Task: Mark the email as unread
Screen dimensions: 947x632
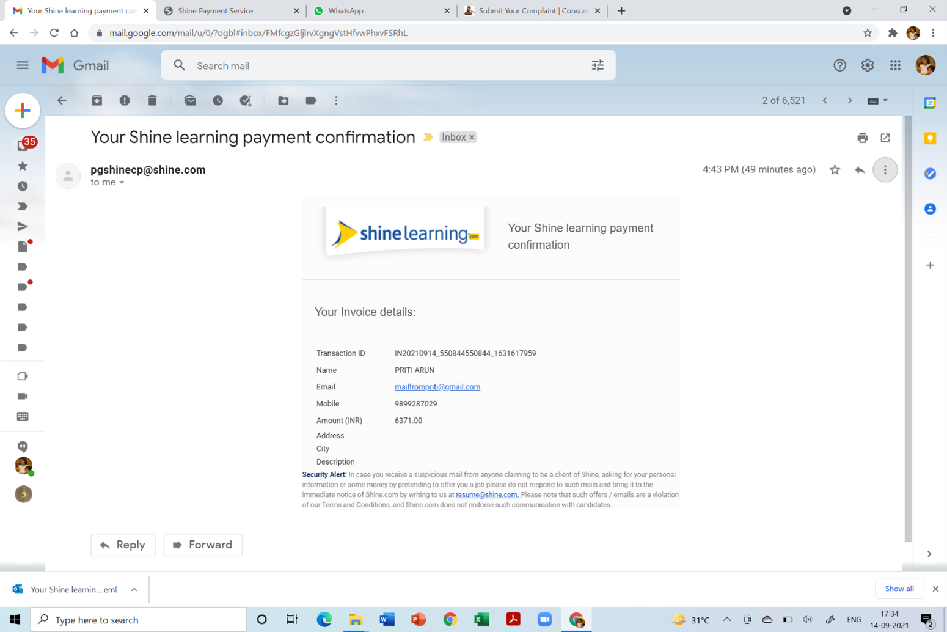Action: pos(190,101)
